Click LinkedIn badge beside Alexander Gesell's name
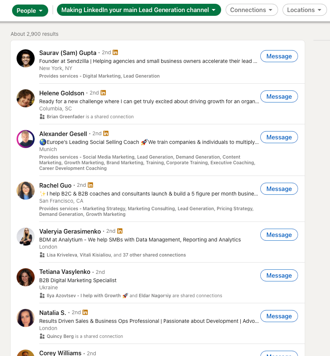The image size is (330, 356). 106,133
